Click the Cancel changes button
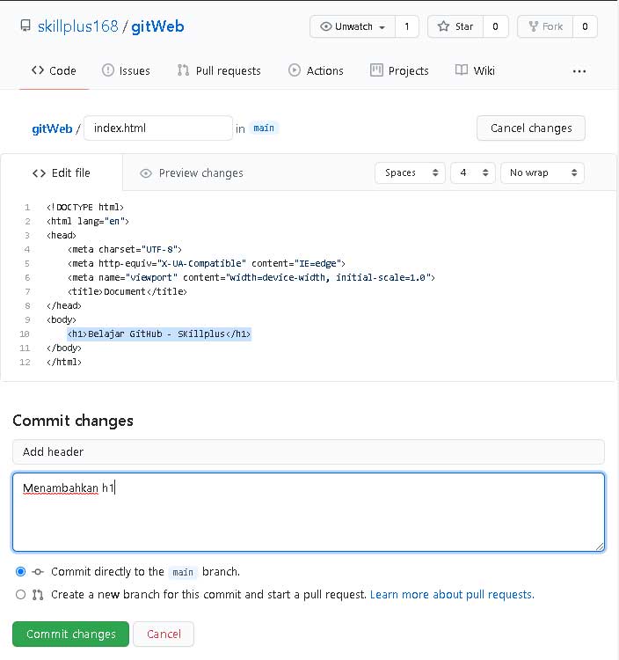This screenshot has width=619, height=660. (x=530, y=128)
